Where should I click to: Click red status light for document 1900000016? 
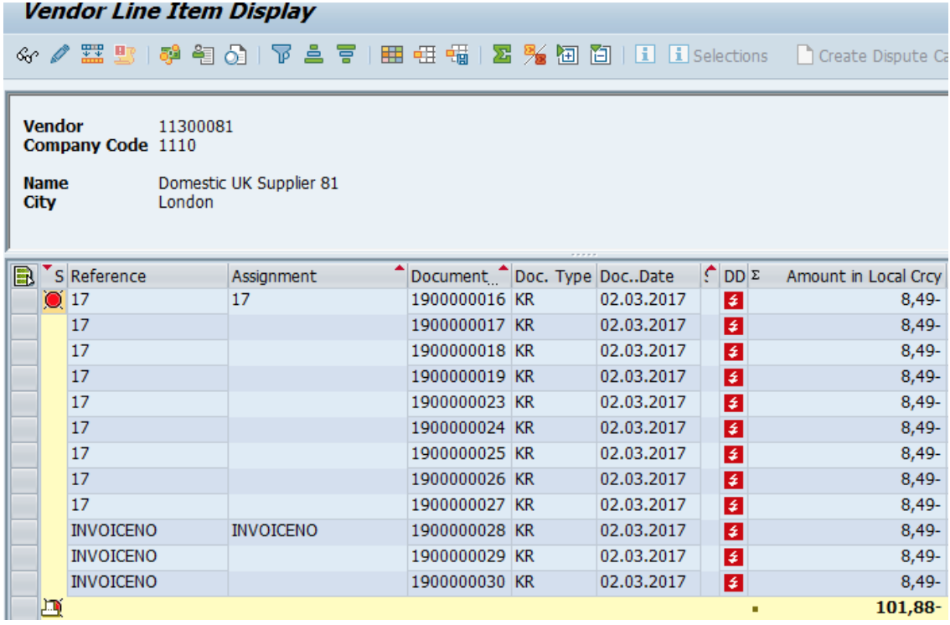(54, 300)
